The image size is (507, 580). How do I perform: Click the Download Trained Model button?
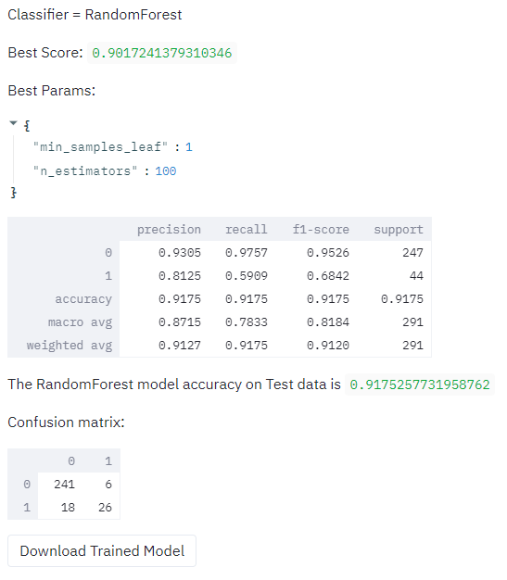tap(102, 550)
